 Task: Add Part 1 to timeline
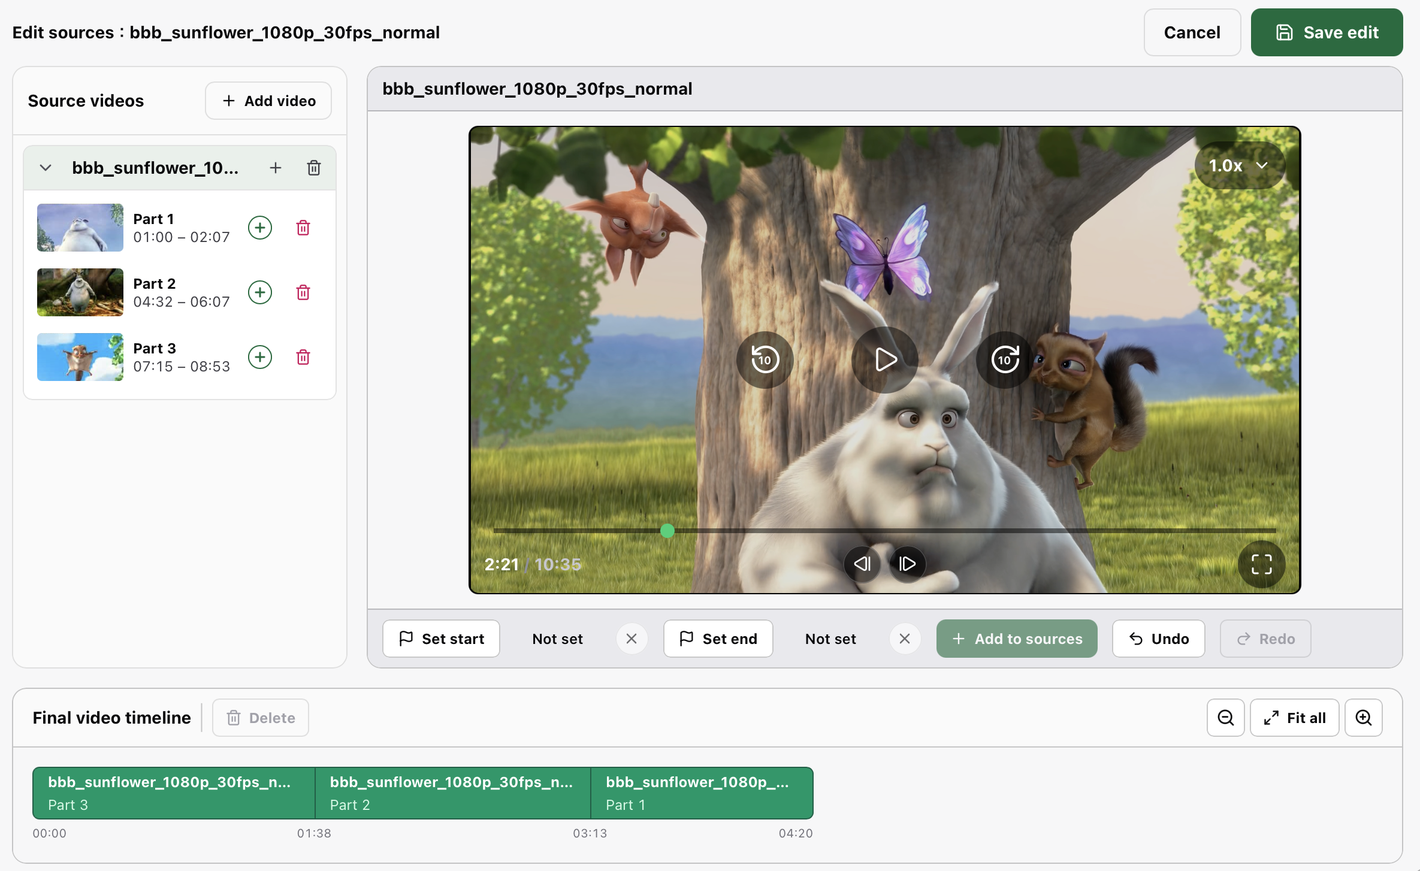click(260, 228)
